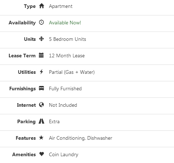This screenshot has height=163, width=174.
Task: Click the heart icon beside Amenities
Action: 41,154
